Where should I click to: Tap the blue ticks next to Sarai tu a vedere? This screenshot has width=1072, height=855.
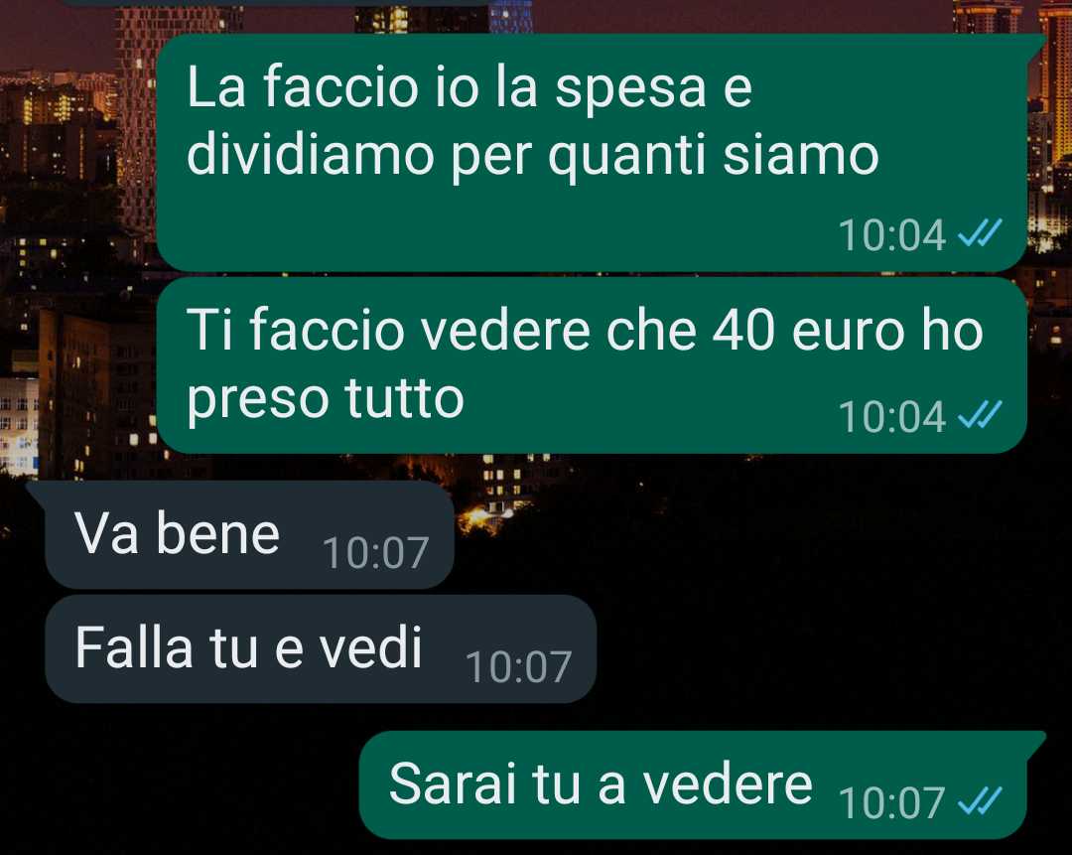coord(980,801)
